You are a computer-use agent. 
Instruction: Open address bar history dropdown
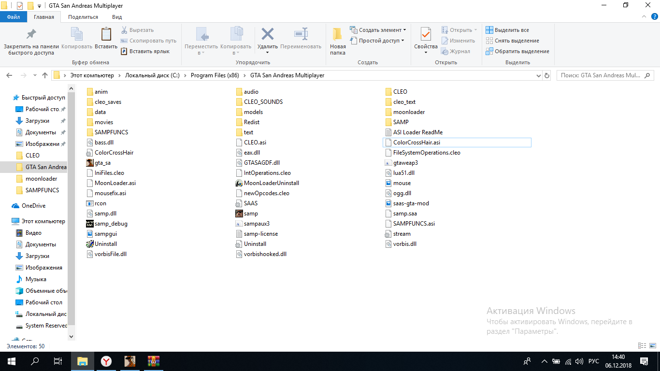coord(539,75)
